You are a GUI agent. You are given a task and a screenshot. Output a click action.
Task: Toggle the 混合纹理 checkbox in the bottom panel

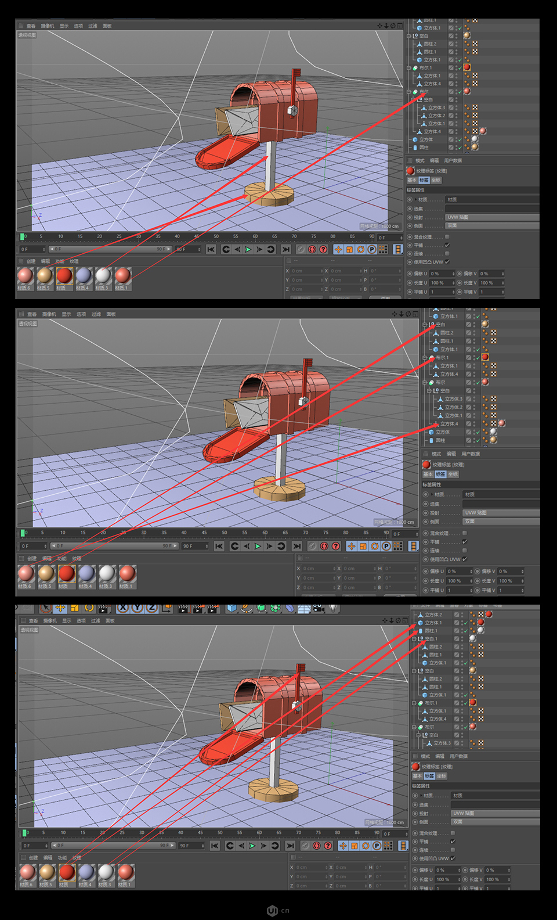tap(453, 833)
